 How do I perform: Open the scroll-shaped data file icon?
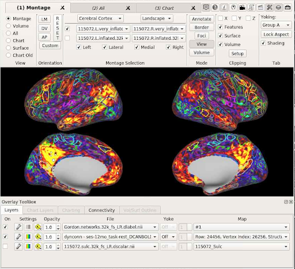click(x=251, y=7)
